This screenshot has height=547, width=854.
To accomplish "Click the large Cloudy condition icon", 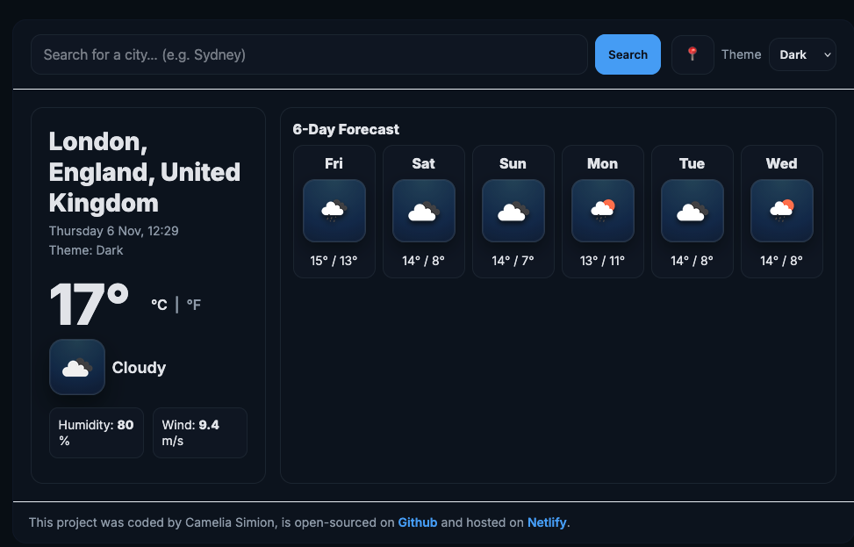I will click(x=77, y=367).
